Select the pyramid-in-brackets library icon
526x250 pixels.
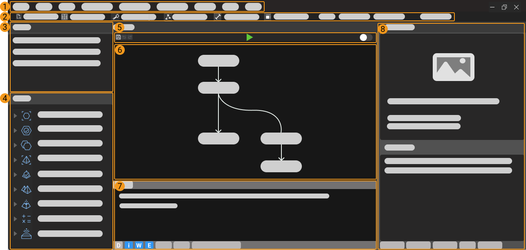click(x=26, y=160)
